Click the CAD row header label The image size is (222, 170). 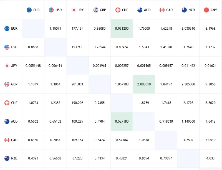pos(14,140)
